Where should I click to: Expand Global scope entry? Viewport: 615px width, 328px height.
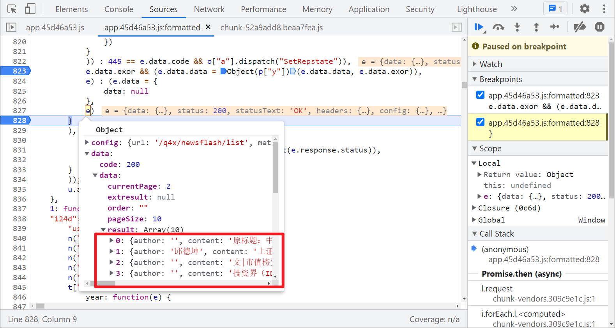click(x=474, y=220)
